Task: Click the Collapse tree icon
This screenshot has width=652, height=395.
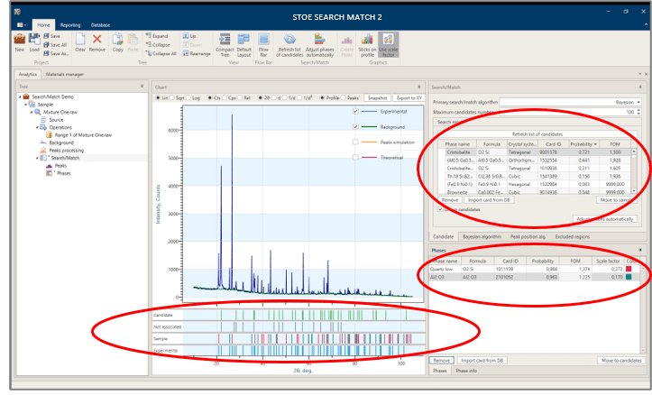Action: [149, 44]
